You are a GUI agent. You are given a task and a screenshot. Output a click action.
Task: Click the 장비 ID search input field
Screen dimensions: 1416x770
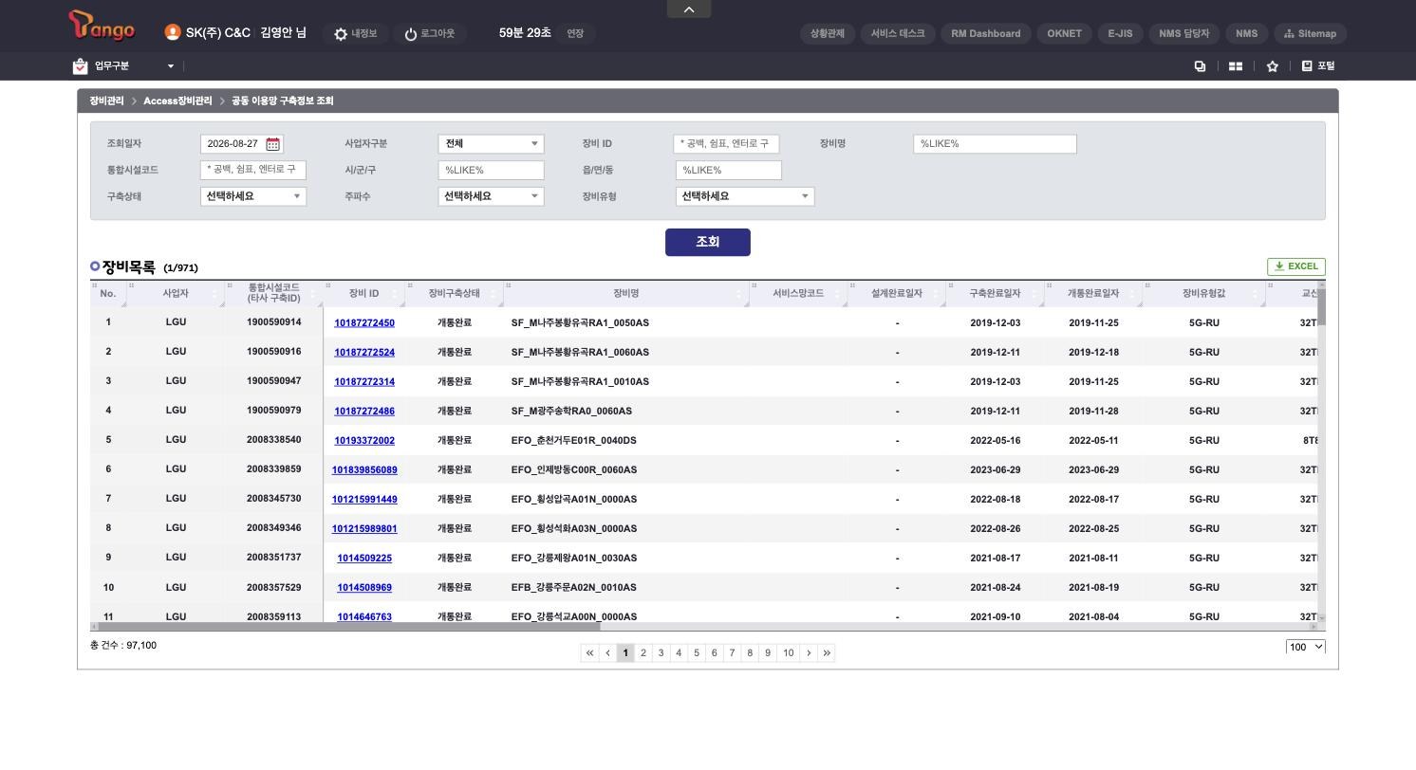click(x=726, y=144)
